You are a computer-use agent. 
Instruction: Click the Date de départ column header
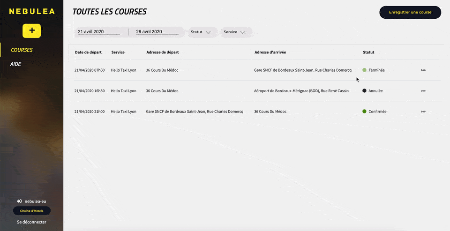coord(88,52)
